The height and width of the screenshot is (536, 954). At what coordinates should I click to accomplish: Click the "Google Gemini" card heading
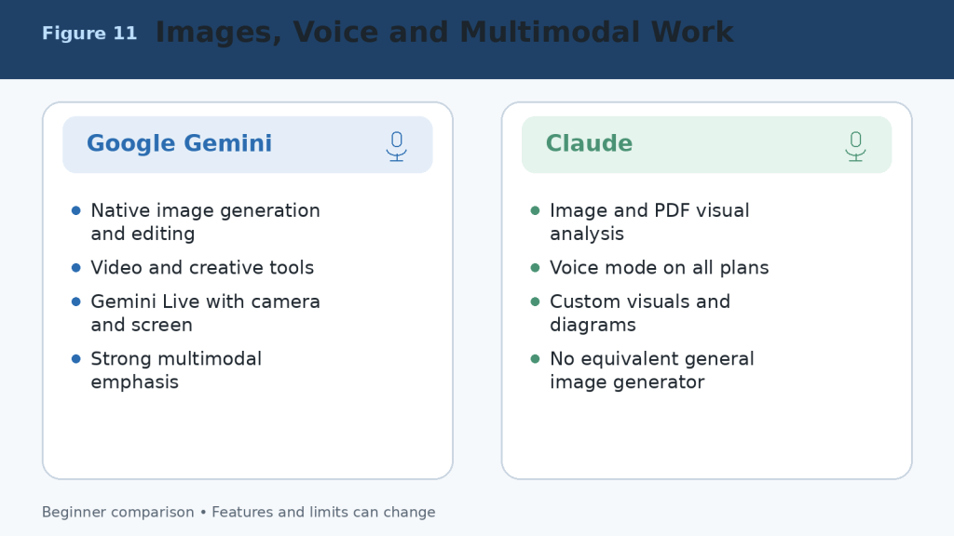point(179,143)
